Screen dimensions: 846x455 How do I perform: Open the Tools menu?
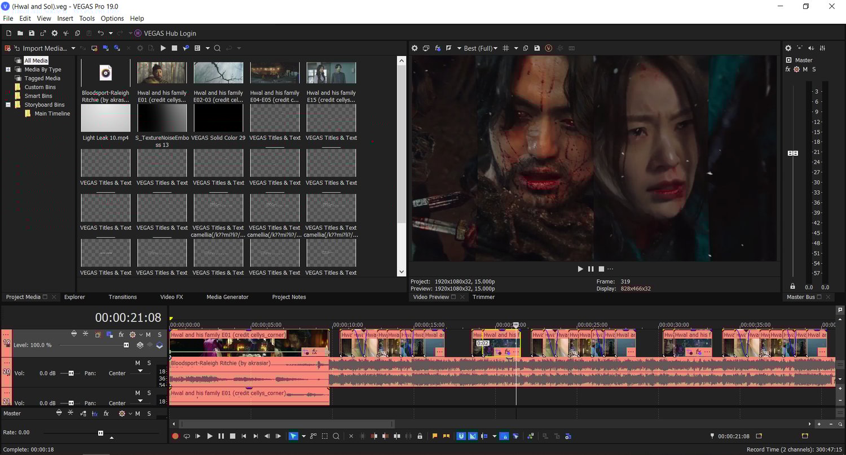[87, 19]
